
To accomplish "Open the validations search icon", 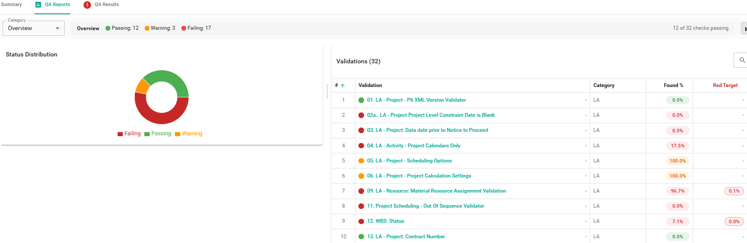I will [x=742, y=60].
